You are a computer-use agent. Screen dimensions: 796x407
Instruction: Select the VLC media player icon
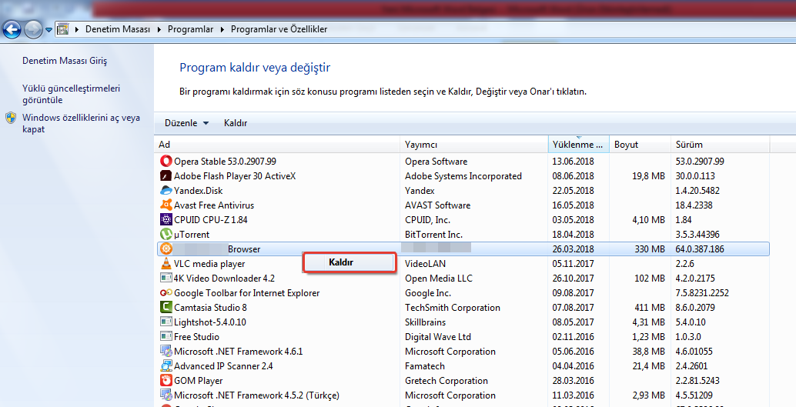tap(166, 264)
